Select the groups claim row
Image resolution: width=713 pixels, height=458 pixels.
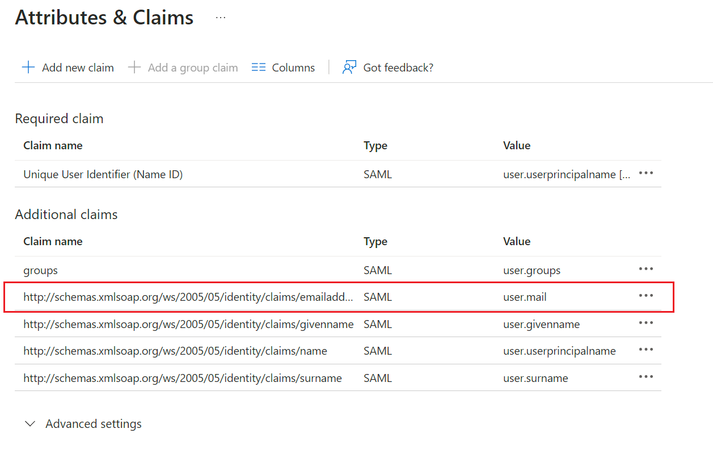pos(338,270)
